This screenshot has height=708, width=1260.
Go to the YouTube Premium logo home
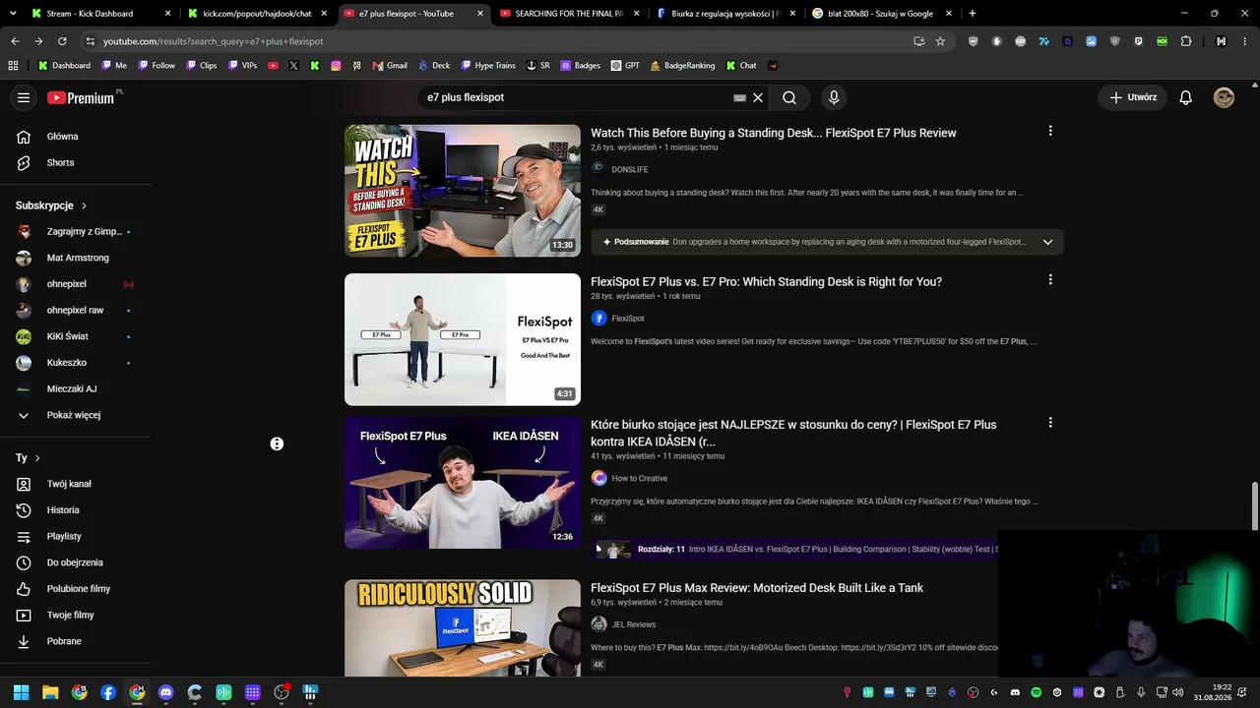[81, 97]
